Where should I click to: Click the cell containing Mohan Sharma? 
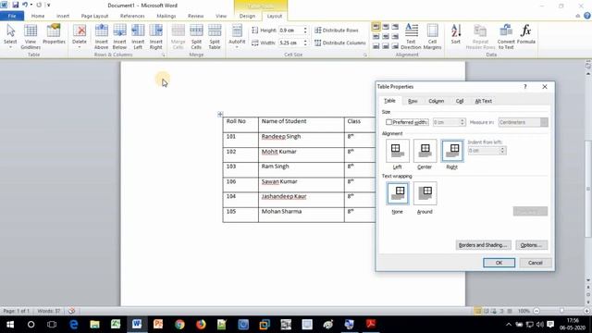coord(302,215)
